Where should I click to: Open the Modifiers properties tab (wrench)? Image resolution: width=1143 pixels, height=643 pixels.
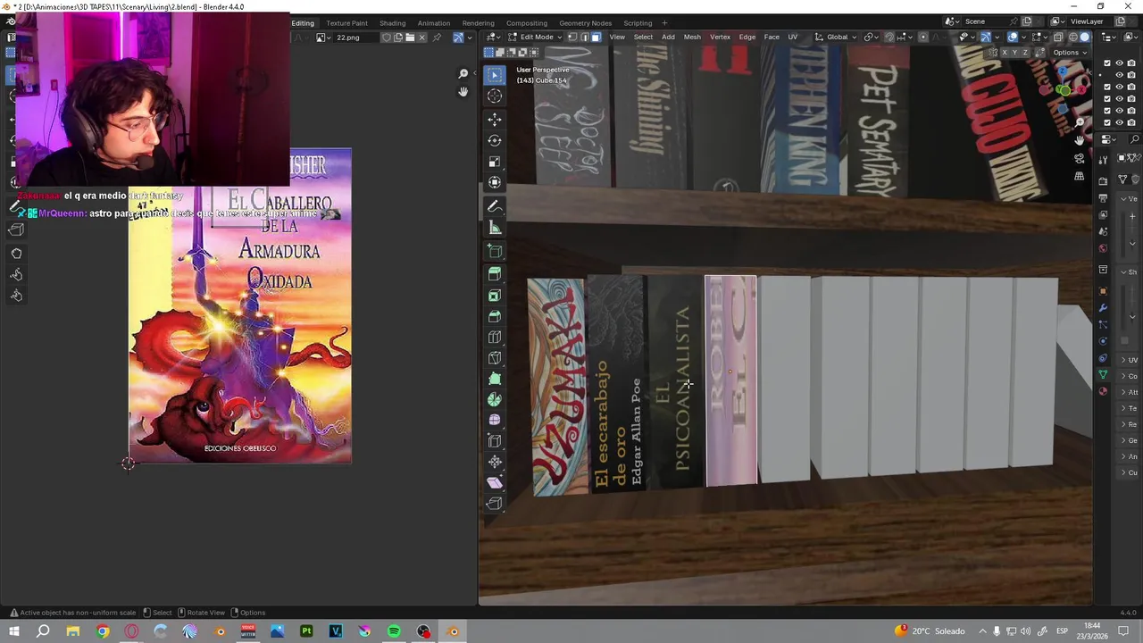(1103, 308)
